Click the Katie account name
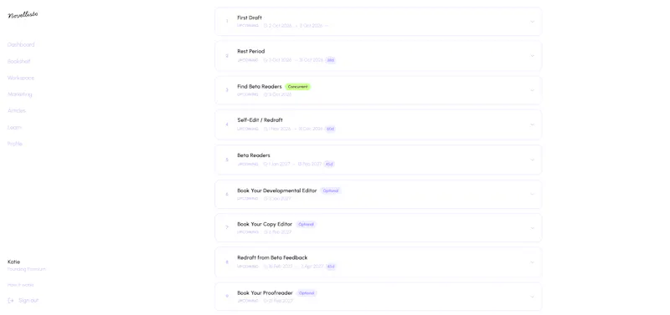 coord(13,262)
